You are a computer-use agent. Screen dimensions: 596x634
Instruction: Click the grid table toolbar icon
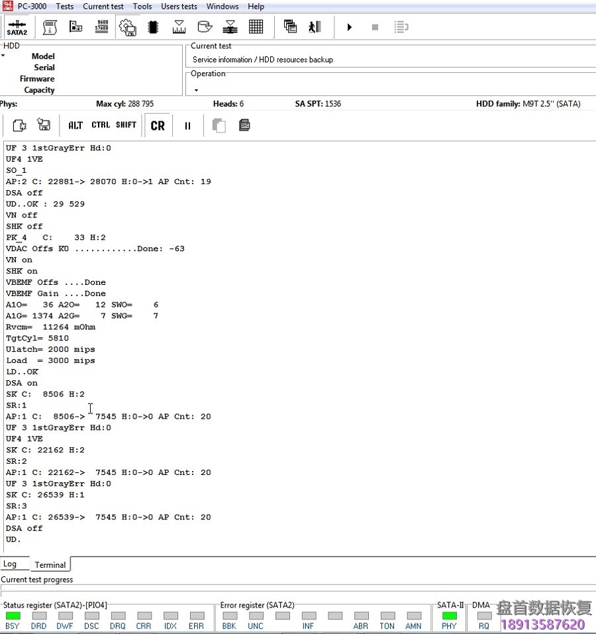(256, 27)
